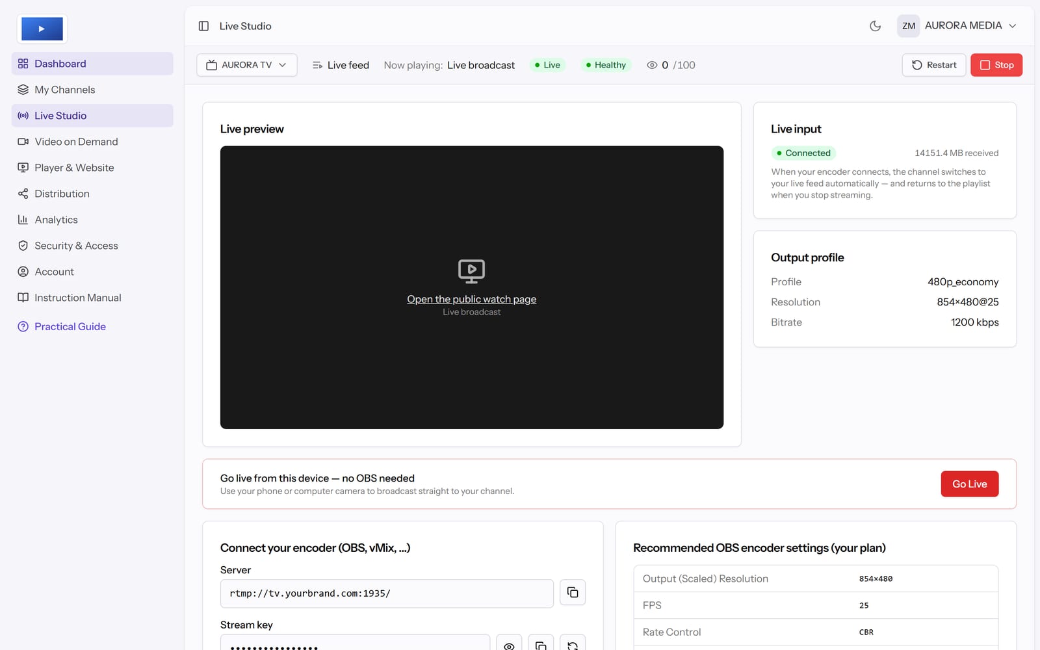
Task: Click the blue play logo in sidebar
Action: click(x=42, y=29)
